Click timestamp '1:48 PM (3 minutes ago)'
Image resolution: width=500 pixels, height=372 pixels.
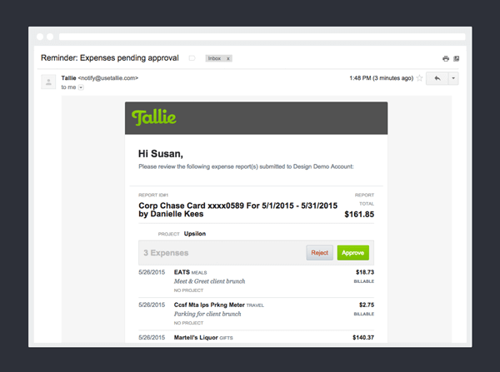click(x=382, y=78)
